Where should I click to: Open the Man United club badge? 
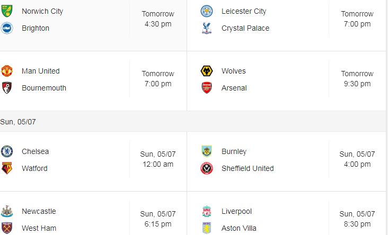(x=7, y=71)
